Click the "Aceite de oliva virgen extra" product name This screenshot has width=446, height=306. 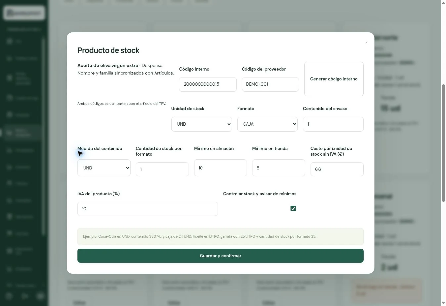coord(108,65)
